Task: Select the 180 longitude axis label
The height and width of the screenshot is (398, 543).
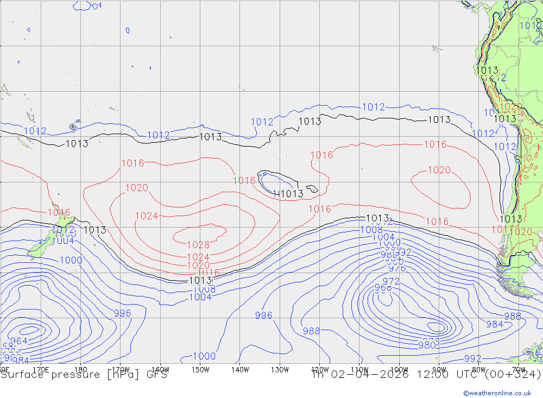Action: 81,370
